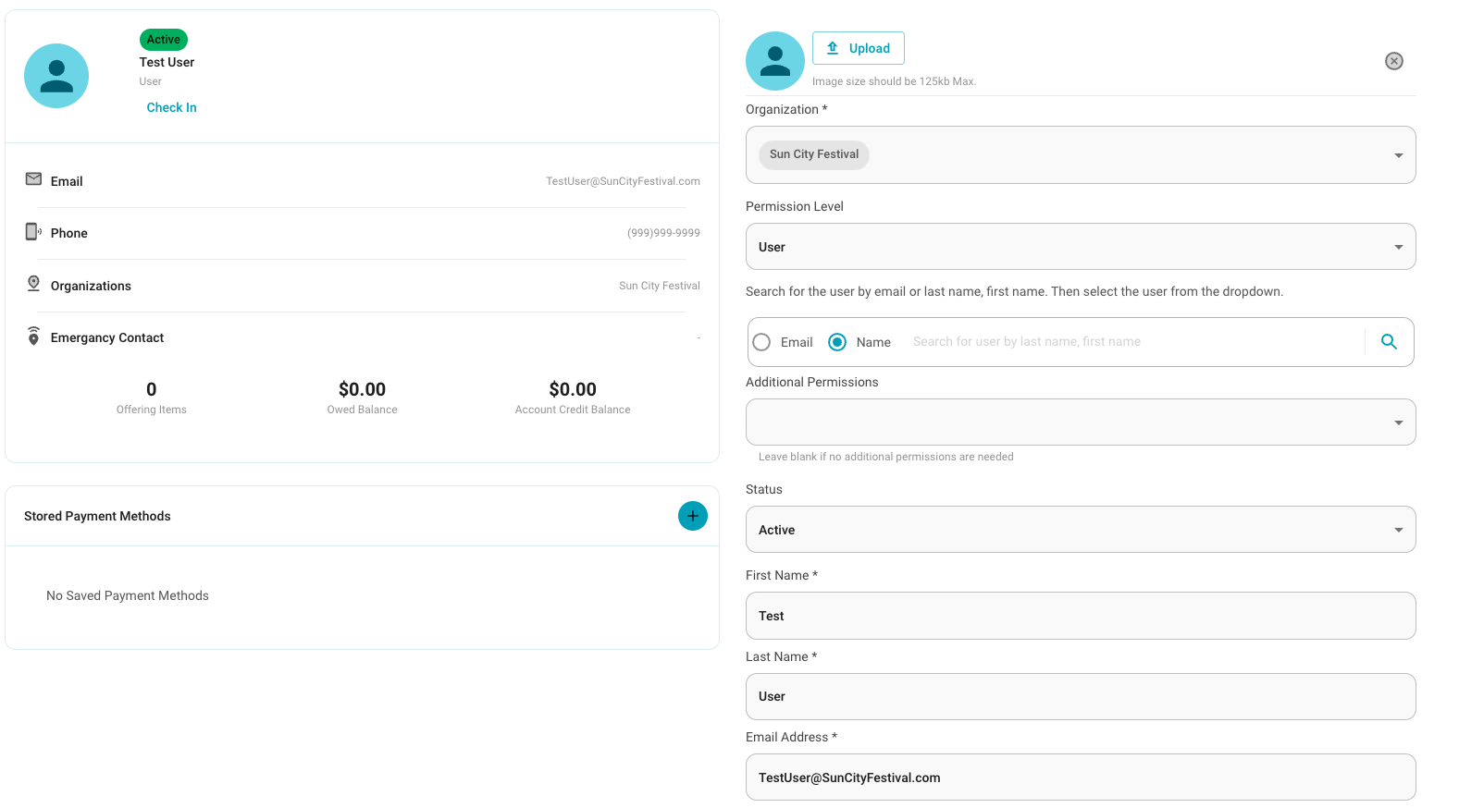
Task: Click TestUser@SunCityFestival.com in the Email row
Action: [x=623, y=181]
